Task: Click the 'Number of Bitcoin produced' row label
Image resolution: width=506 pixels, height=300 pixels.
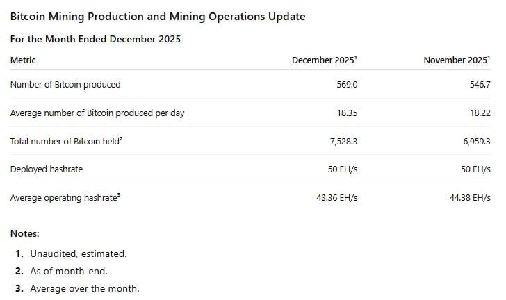Action: 65,85
